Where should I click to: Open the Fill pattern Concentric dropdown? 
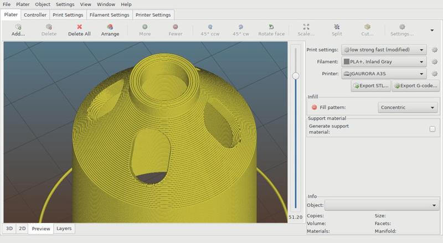click(x=408, y=107)
